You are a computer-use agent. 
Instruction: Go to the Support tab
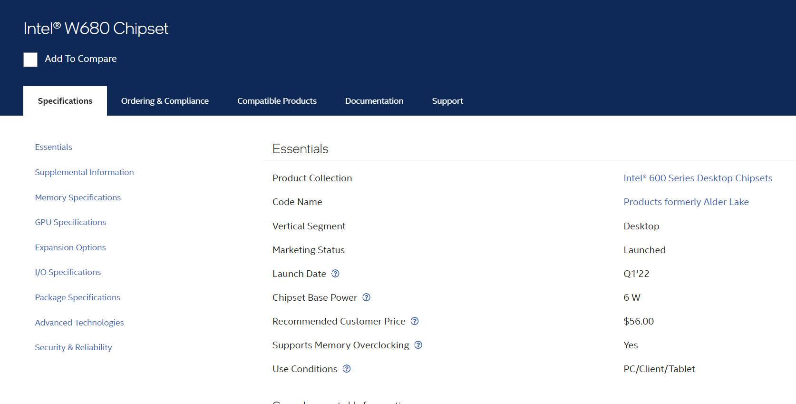pos(447,101)
